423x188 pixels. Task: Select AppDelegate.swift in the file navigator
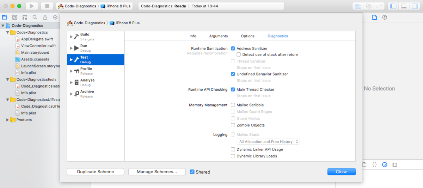(37, 39)
